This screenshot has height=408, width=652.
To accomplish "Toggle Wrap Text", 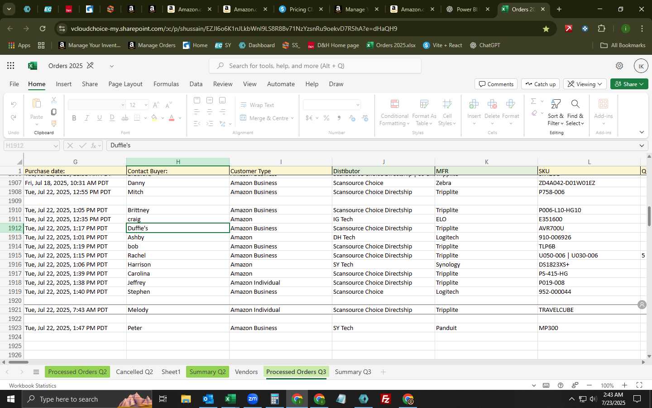I will coord(257,105).
